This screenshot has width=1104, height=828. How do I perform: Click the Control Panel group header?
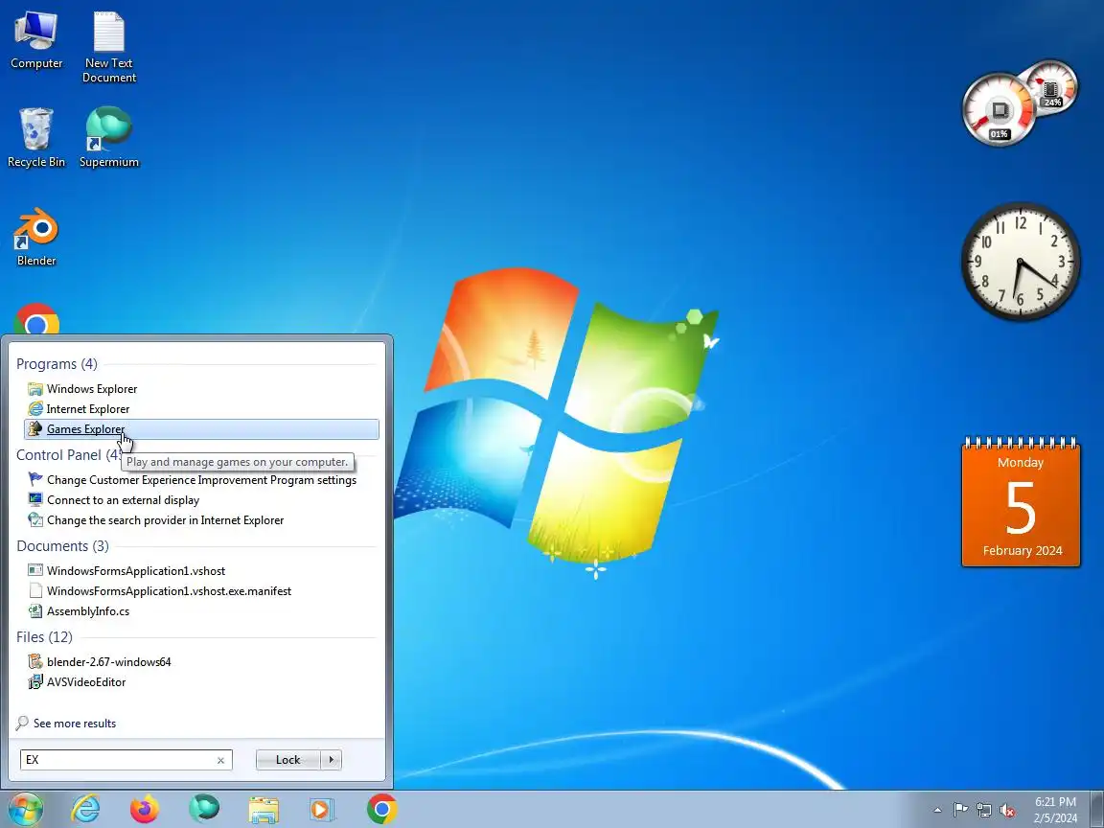click(68, 455)
